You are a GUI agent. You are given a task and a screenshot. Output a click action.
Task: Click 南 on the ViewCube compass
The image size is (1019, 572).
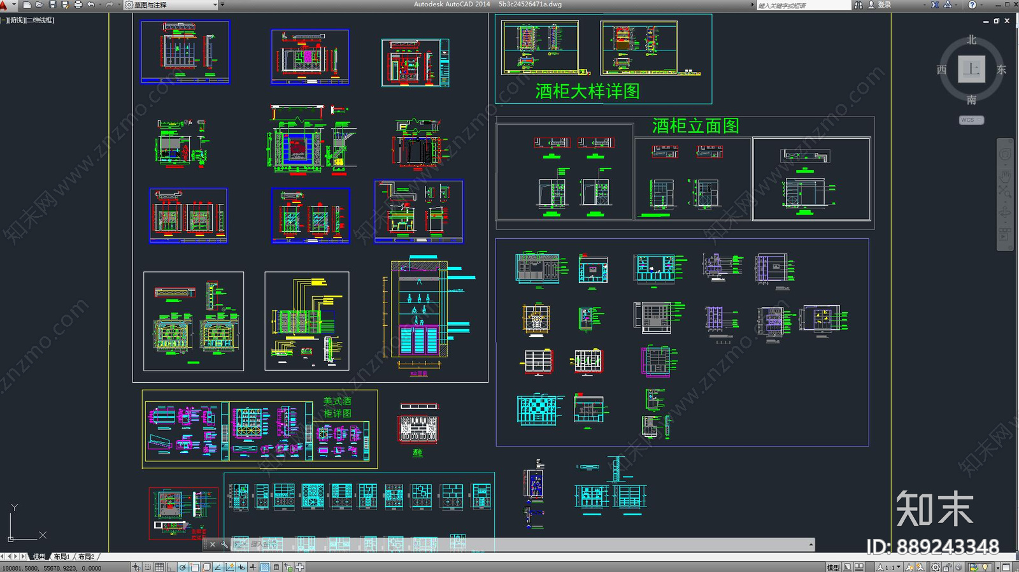click(x=971, y=100)
